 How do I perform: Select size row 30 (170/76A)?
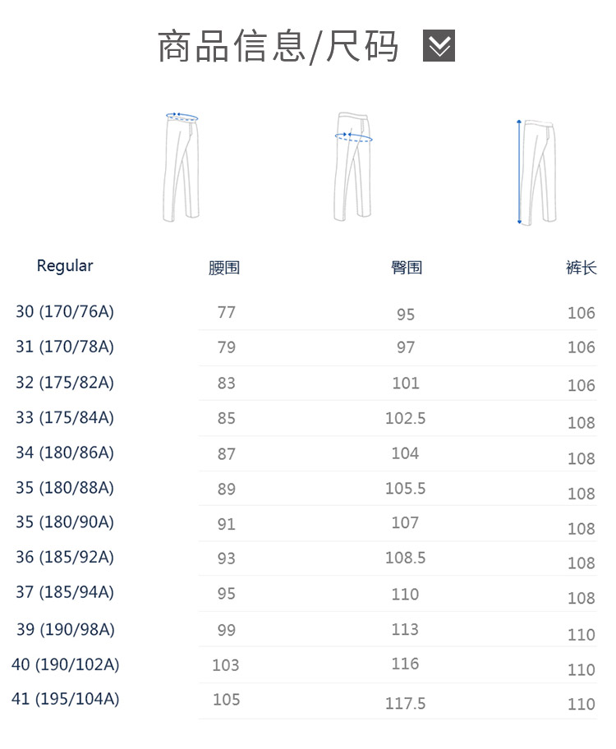tap(65, 312)
